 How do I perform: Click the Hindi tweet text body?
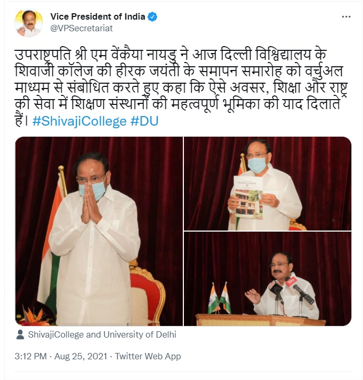(x=181, y=88)
